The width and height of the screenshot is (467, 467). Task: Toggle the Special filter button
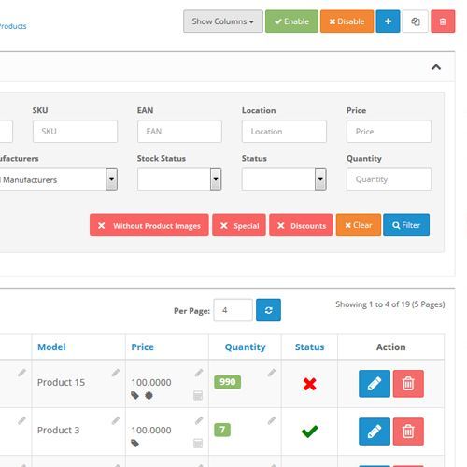[239, 225]
